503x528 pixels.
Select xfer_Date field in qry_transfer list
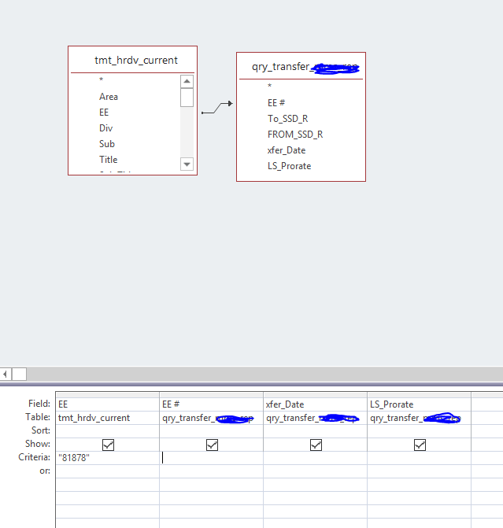click(287, 150)
